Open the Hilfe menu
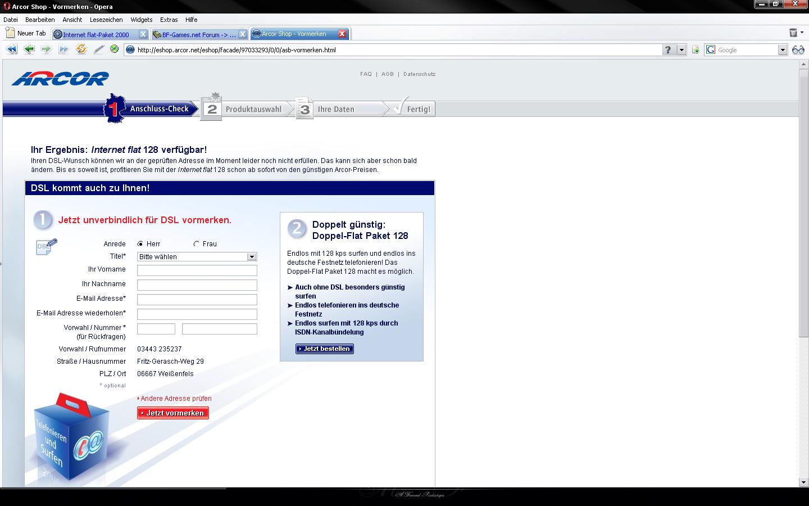Viewport: 809px width, 506px height. [x=192, y=20]
